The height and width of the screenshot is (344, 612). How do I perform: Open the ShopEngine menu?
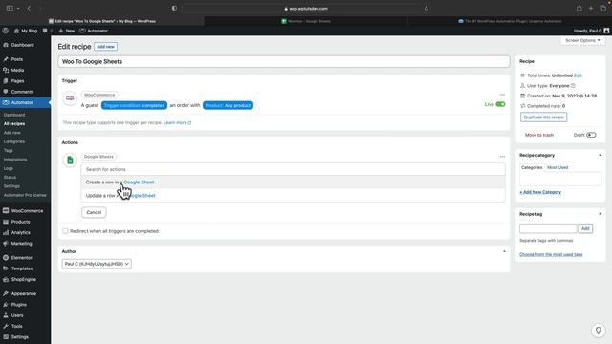[23, 280]
